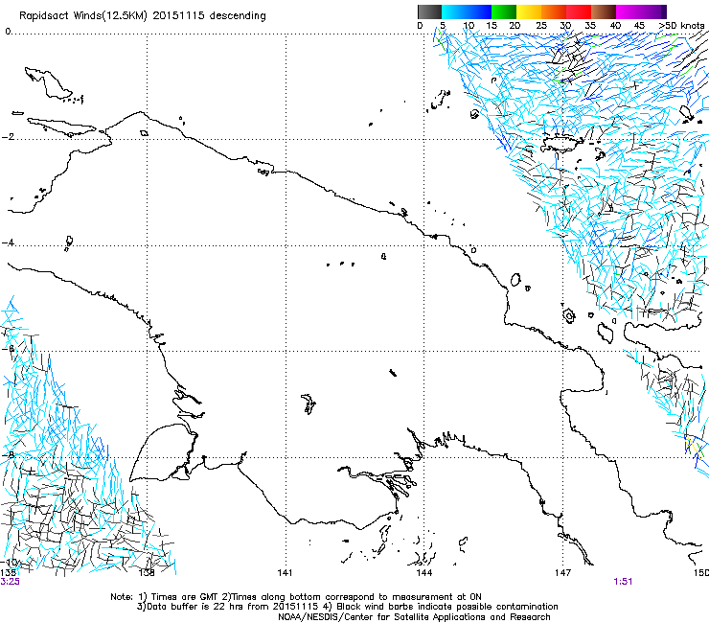
Task: Click the "144" longitude axis label
Action: pyautogui.click(x=424, y=573)
